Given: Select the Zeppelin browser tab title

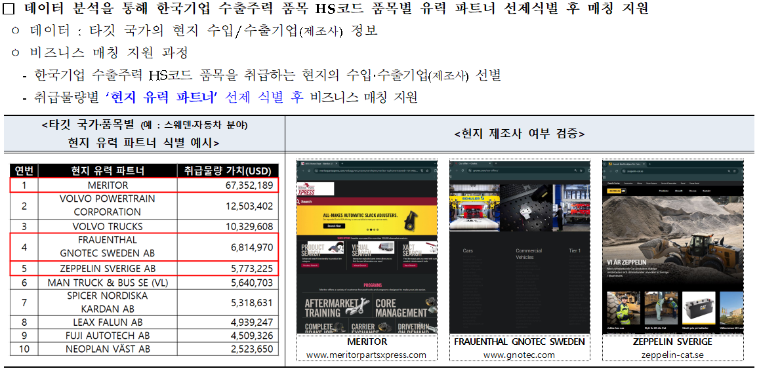Looking at the screenshot, I should coord(626,164).
